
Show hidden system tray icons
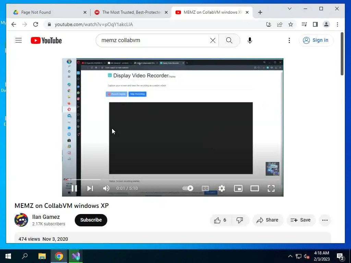290,256
